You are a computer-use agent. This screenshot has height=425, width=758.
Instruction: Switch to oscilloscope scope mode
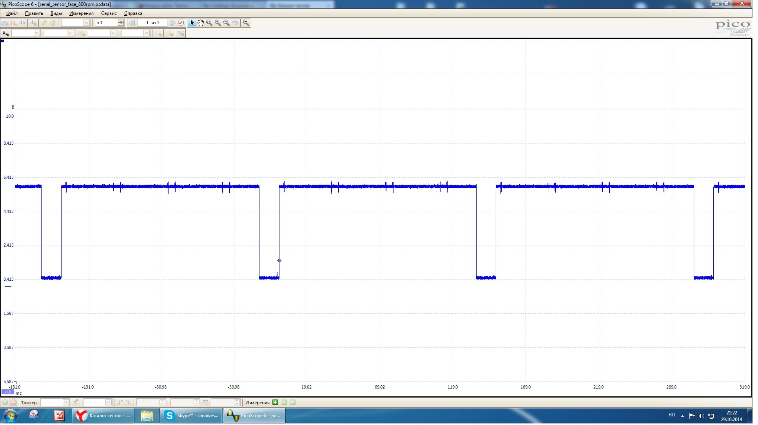pos(5,23)
